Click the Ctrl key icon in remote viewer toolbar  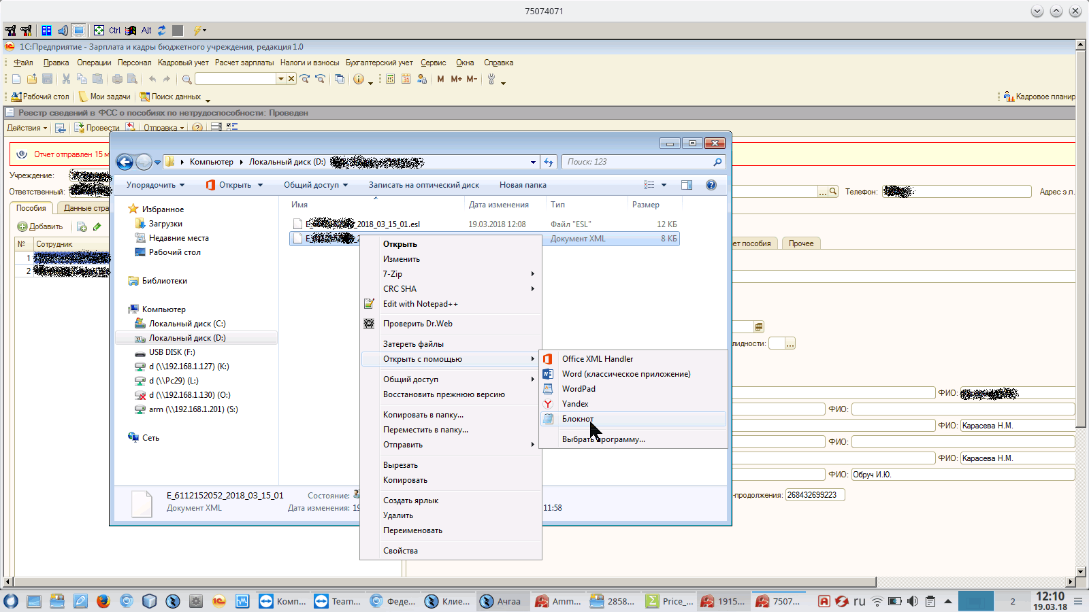pos(114,31)
